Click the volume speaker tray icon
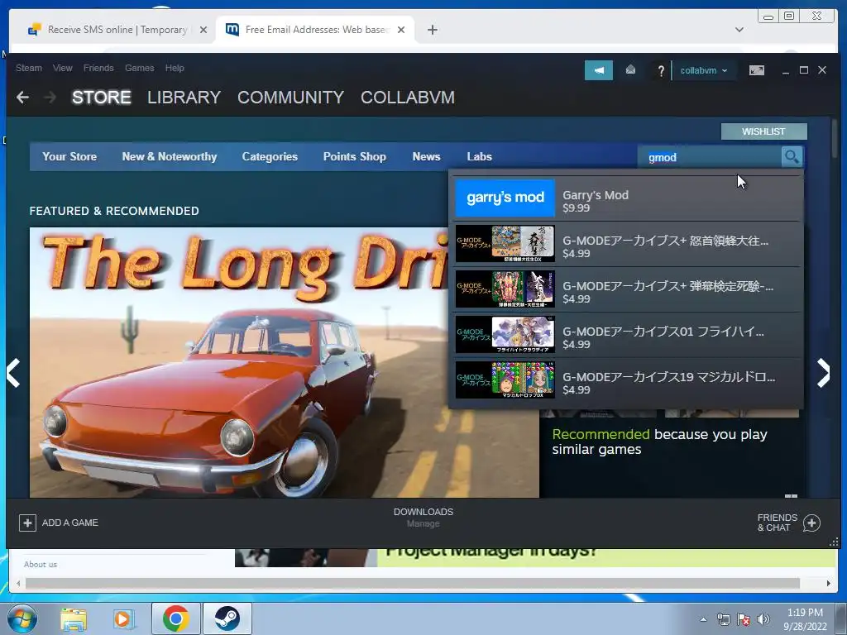This screenshot has height=635, width=847. (x=763, y=620)
